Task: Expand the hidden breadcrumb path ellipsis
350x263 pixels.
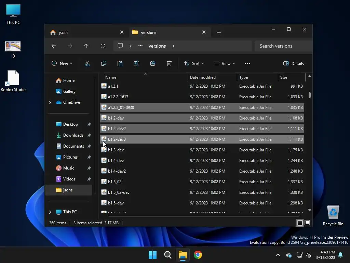Action: (x=140, y=46)
